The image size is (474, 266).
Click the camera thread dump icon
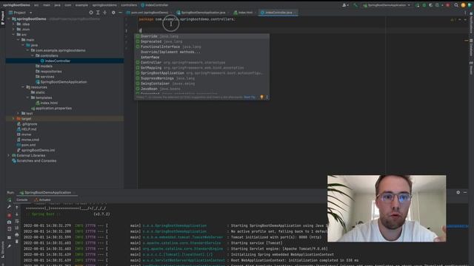(9, 222)
